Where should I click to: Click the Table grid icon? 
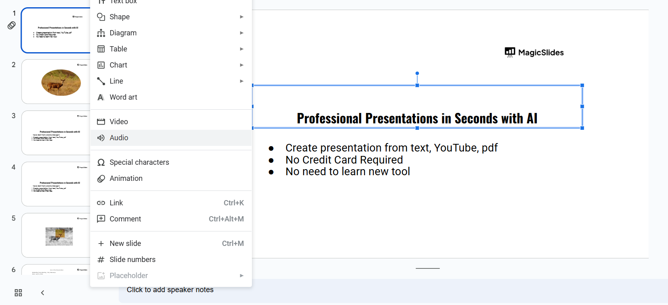(101, 49)
